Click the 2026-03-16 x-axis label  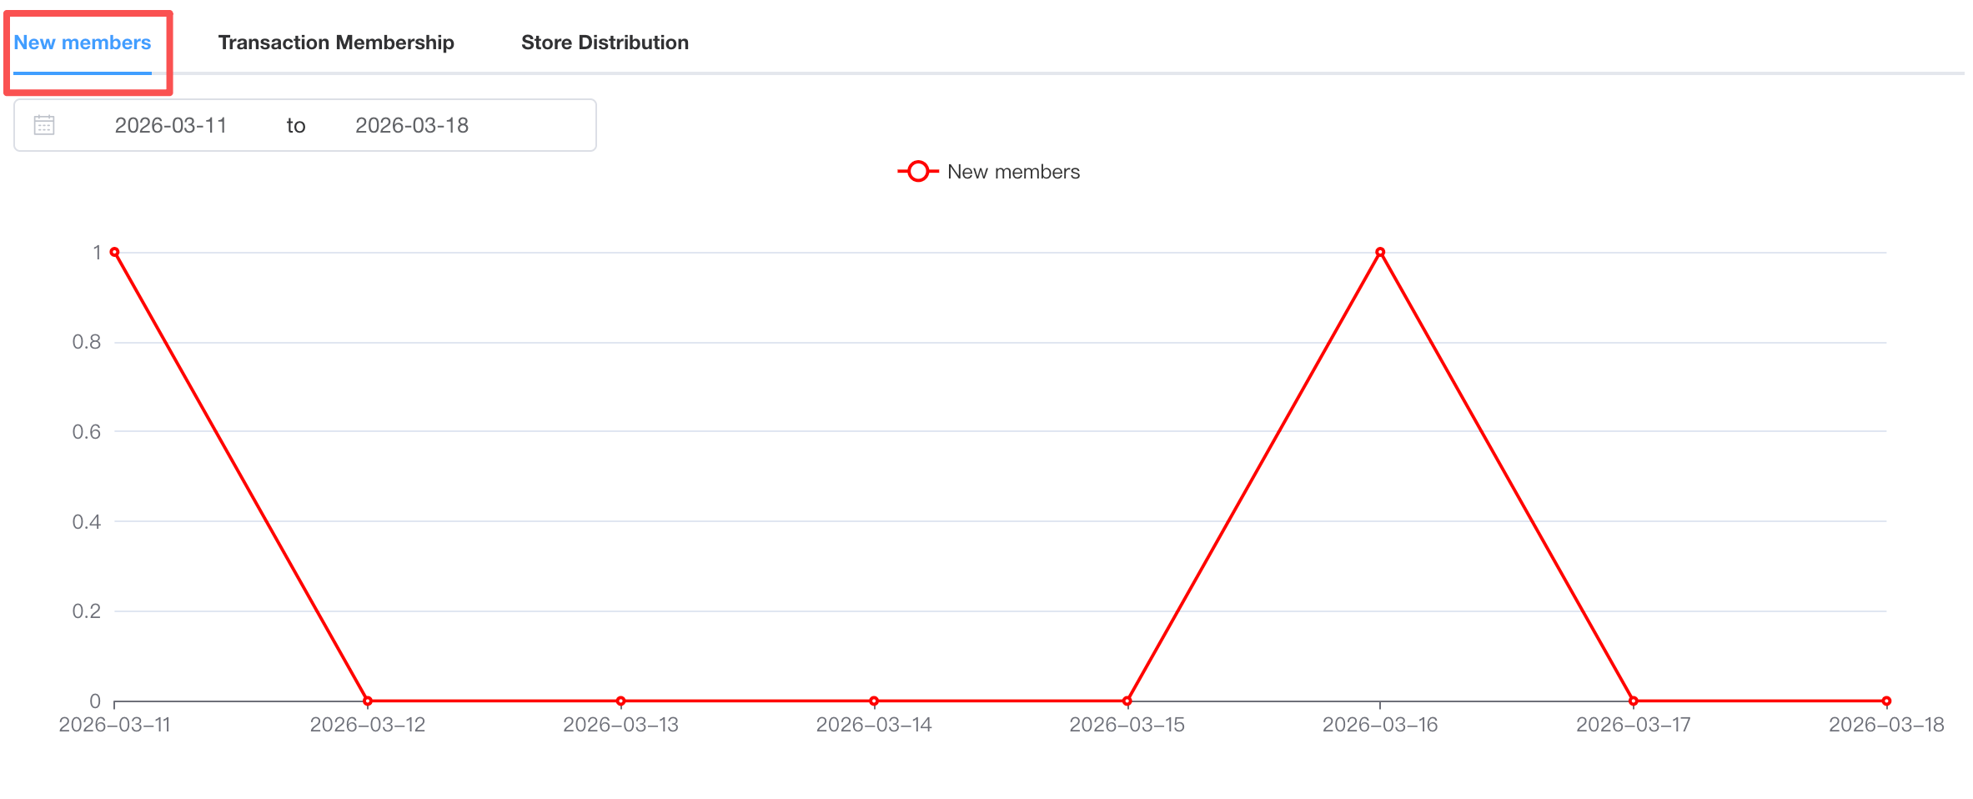click(x=1380, y=725)
